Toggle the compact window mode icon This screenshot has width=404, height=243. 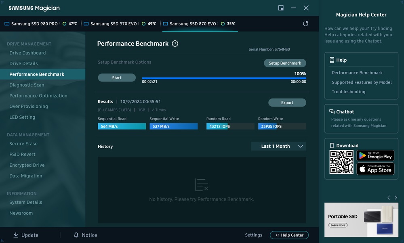pos(281,8)
